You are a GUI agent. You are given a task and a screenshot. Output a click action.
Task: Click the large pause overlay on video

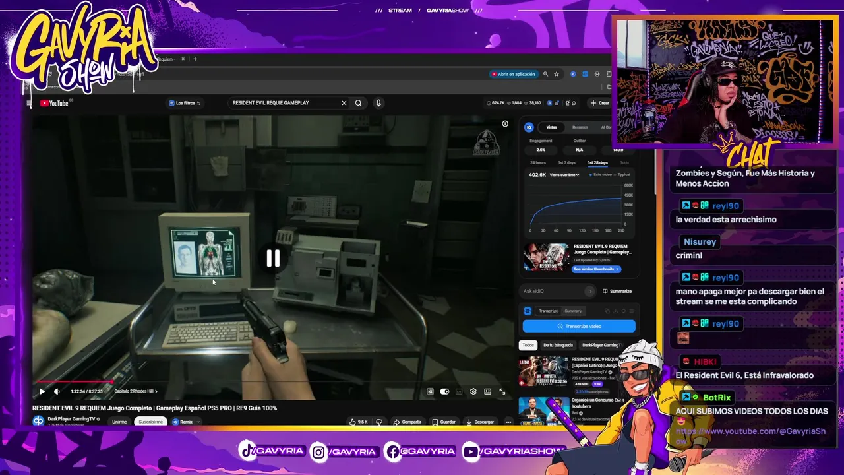[273, 259]
